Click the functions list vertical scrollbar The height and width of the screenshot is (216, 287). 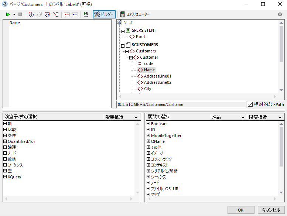pyautogui.click(x=281, y=147)
